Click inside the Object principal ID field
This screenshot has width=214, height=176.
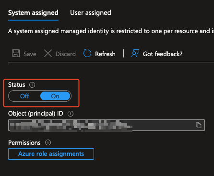pyautogui.click(x=107, y=125)
